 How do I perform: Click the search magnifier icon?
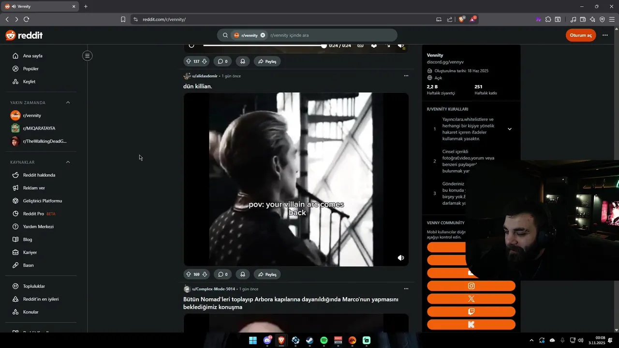(225, 35)
